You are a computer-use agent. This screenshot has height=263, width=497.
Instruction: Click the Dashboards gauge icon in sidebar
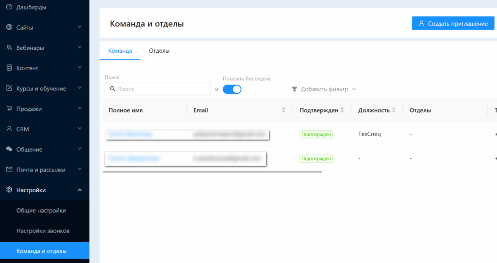[x=9, y=7]
